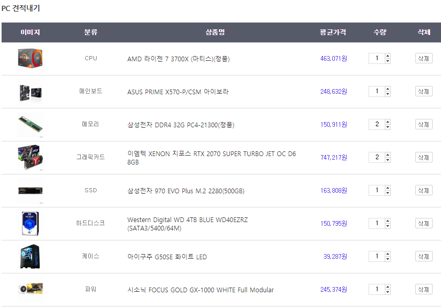Screen dimensions: 441x308
Task: Click the price 163,808원
Action: click(x=333, y=191)
